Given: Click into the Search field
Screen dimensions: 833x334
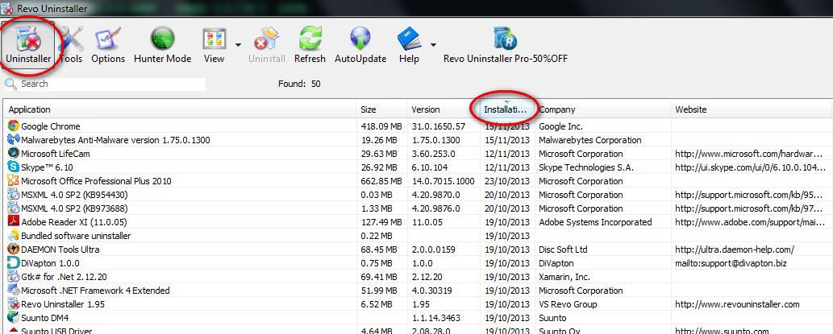Looking at the screenshot, I should [x=111, y=84].
